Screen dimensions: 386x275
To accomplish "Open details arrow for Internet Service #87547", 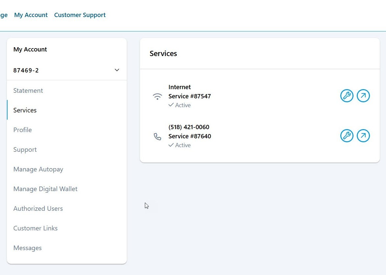I will [363, 96].
